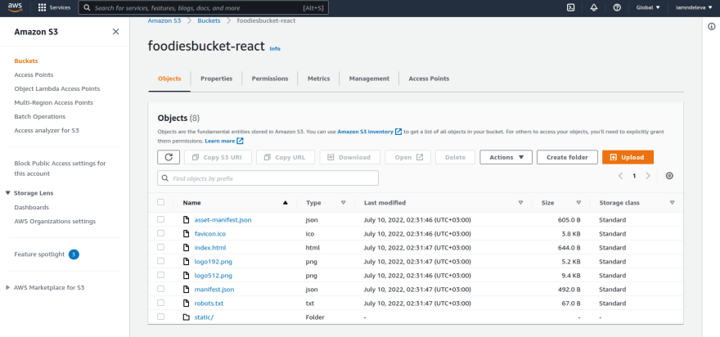Go to Buckets breadcrumb link
720x337 pixels.
[209, 20]
